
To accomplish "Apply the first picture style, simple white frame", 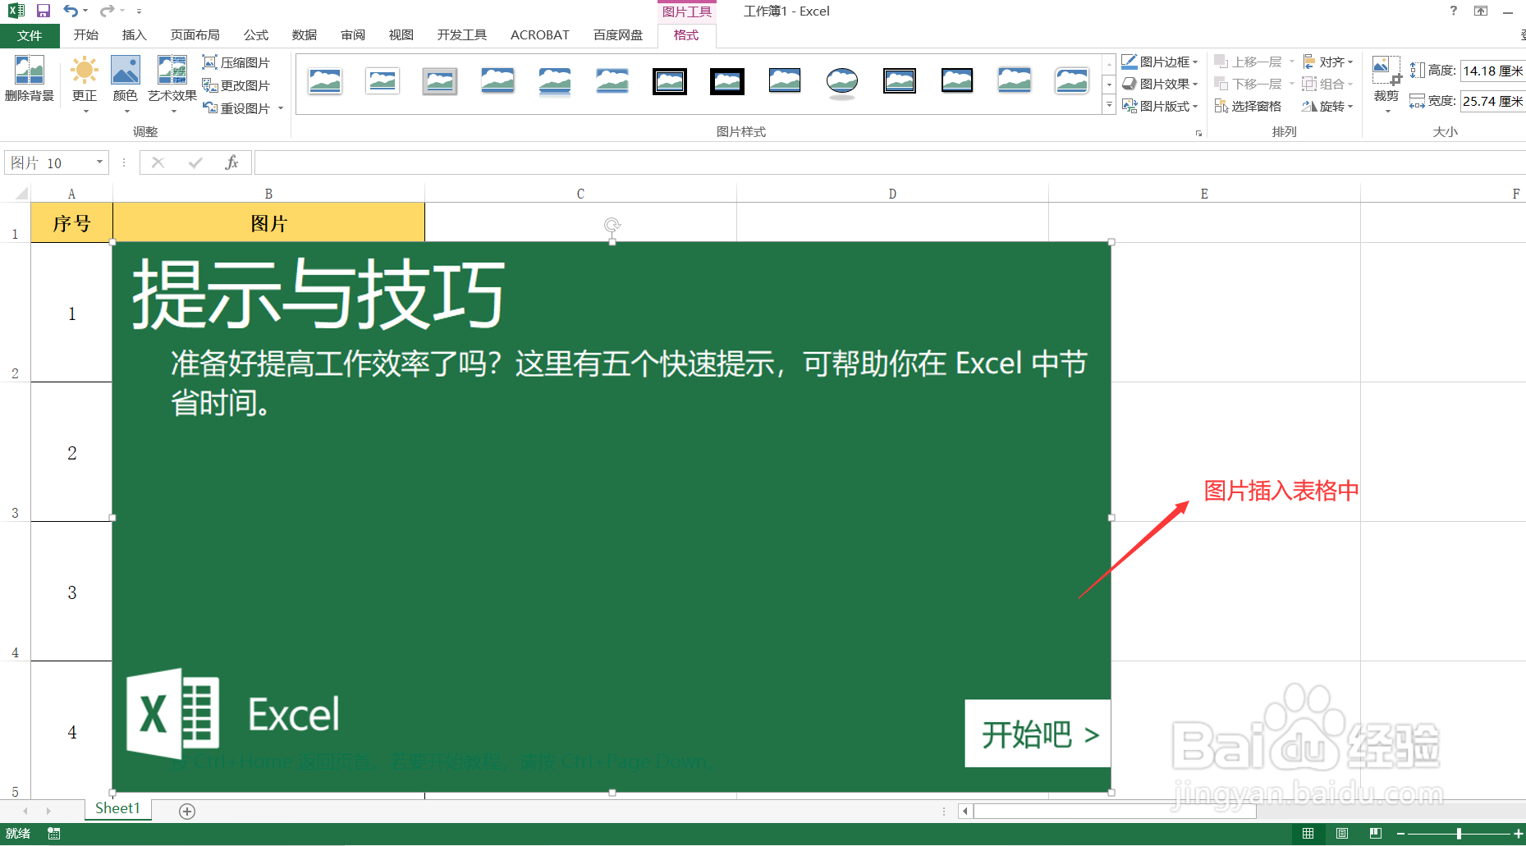I will pos(325,81).
